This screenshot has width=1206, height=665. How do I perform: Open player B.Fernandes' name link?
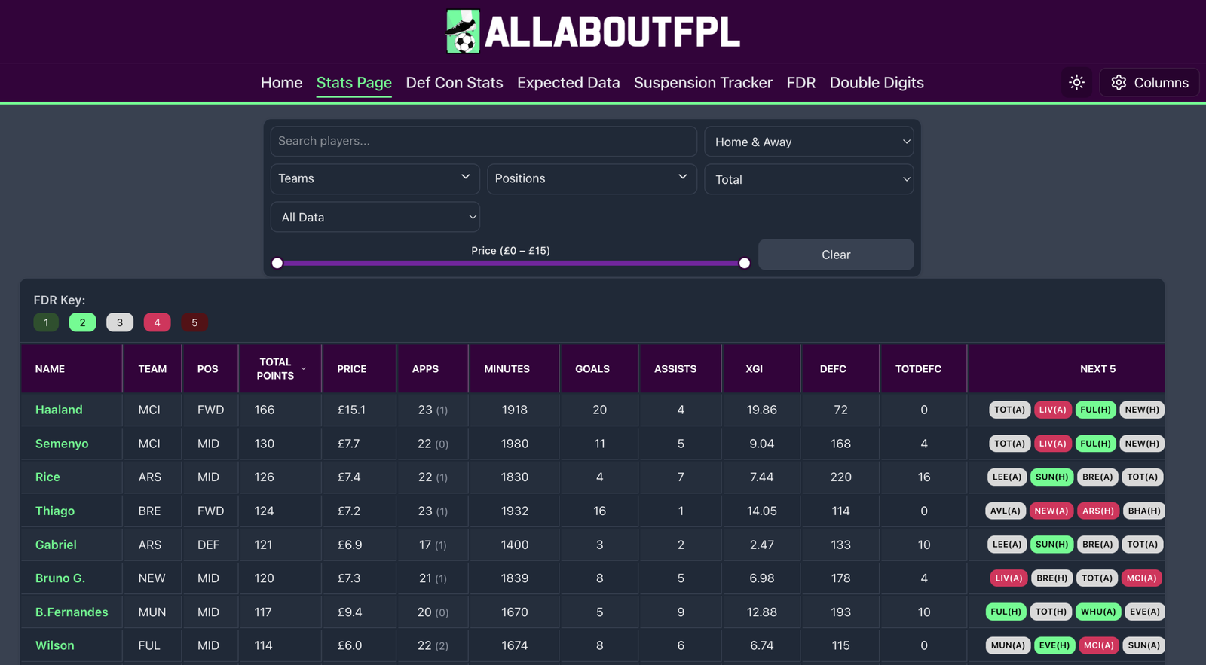72,612
